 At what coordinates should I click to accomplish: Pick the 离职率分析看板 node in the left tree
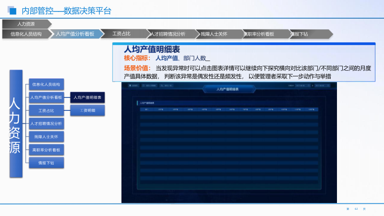click(x=46, y=150)
